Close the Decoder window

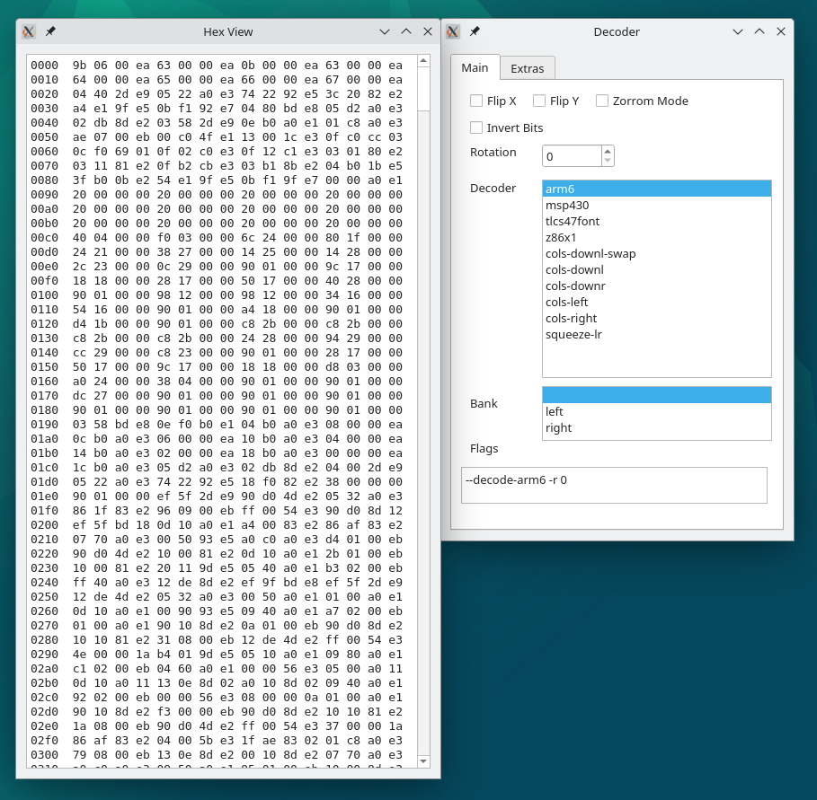[781, 31]
